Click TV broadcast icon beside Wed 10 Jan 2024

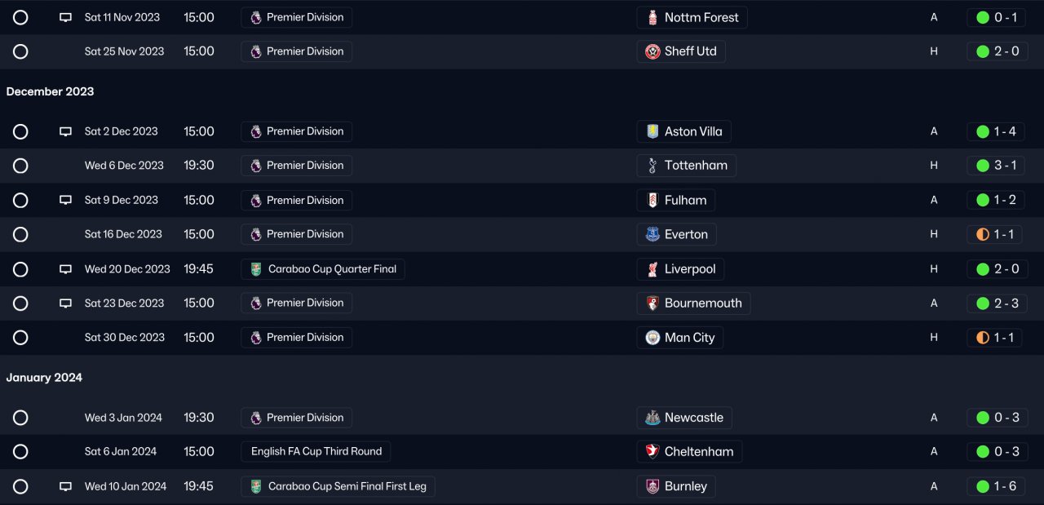pyautogui.click(x=66, y=486)
